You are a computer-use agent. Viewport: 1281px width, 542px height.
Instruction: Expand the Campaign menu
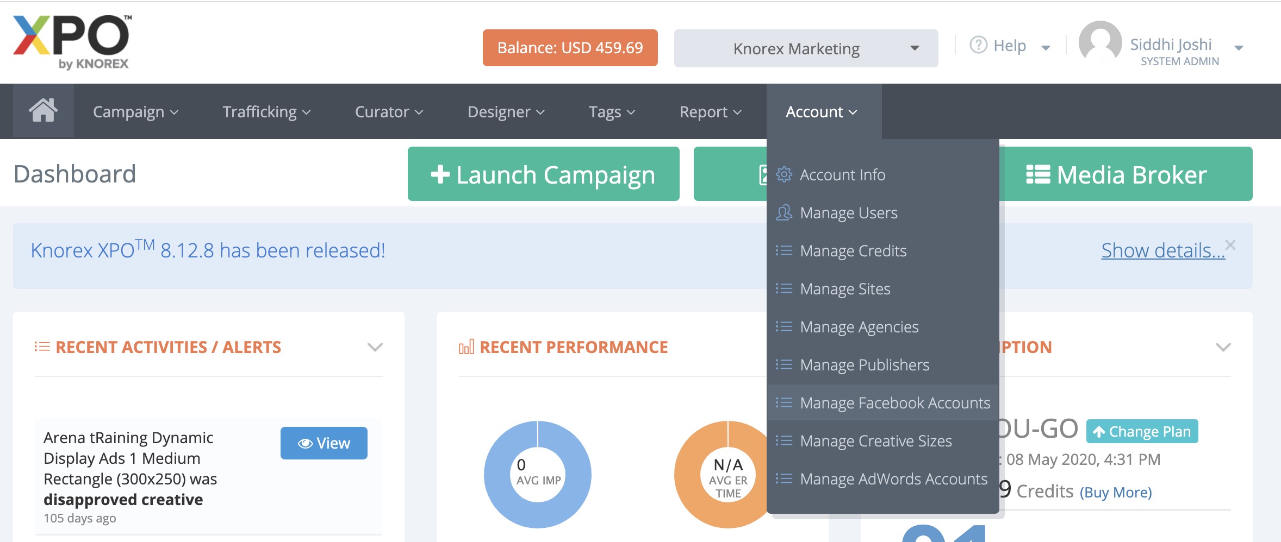pos(135,112)
